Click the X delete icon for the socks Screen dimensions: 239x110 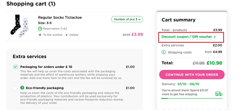point(67,35)
